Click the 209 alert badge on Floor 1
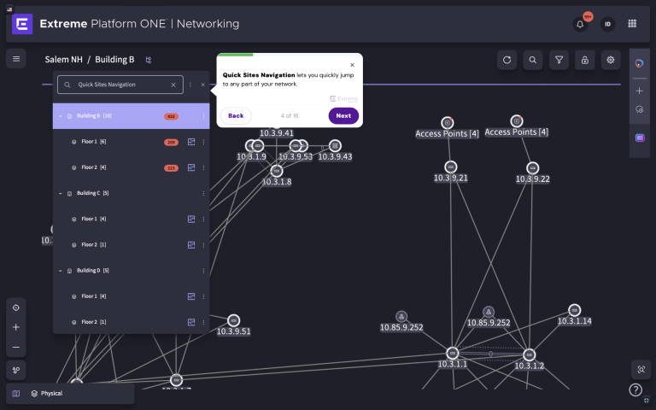656x410 pixels. [171, 143]
